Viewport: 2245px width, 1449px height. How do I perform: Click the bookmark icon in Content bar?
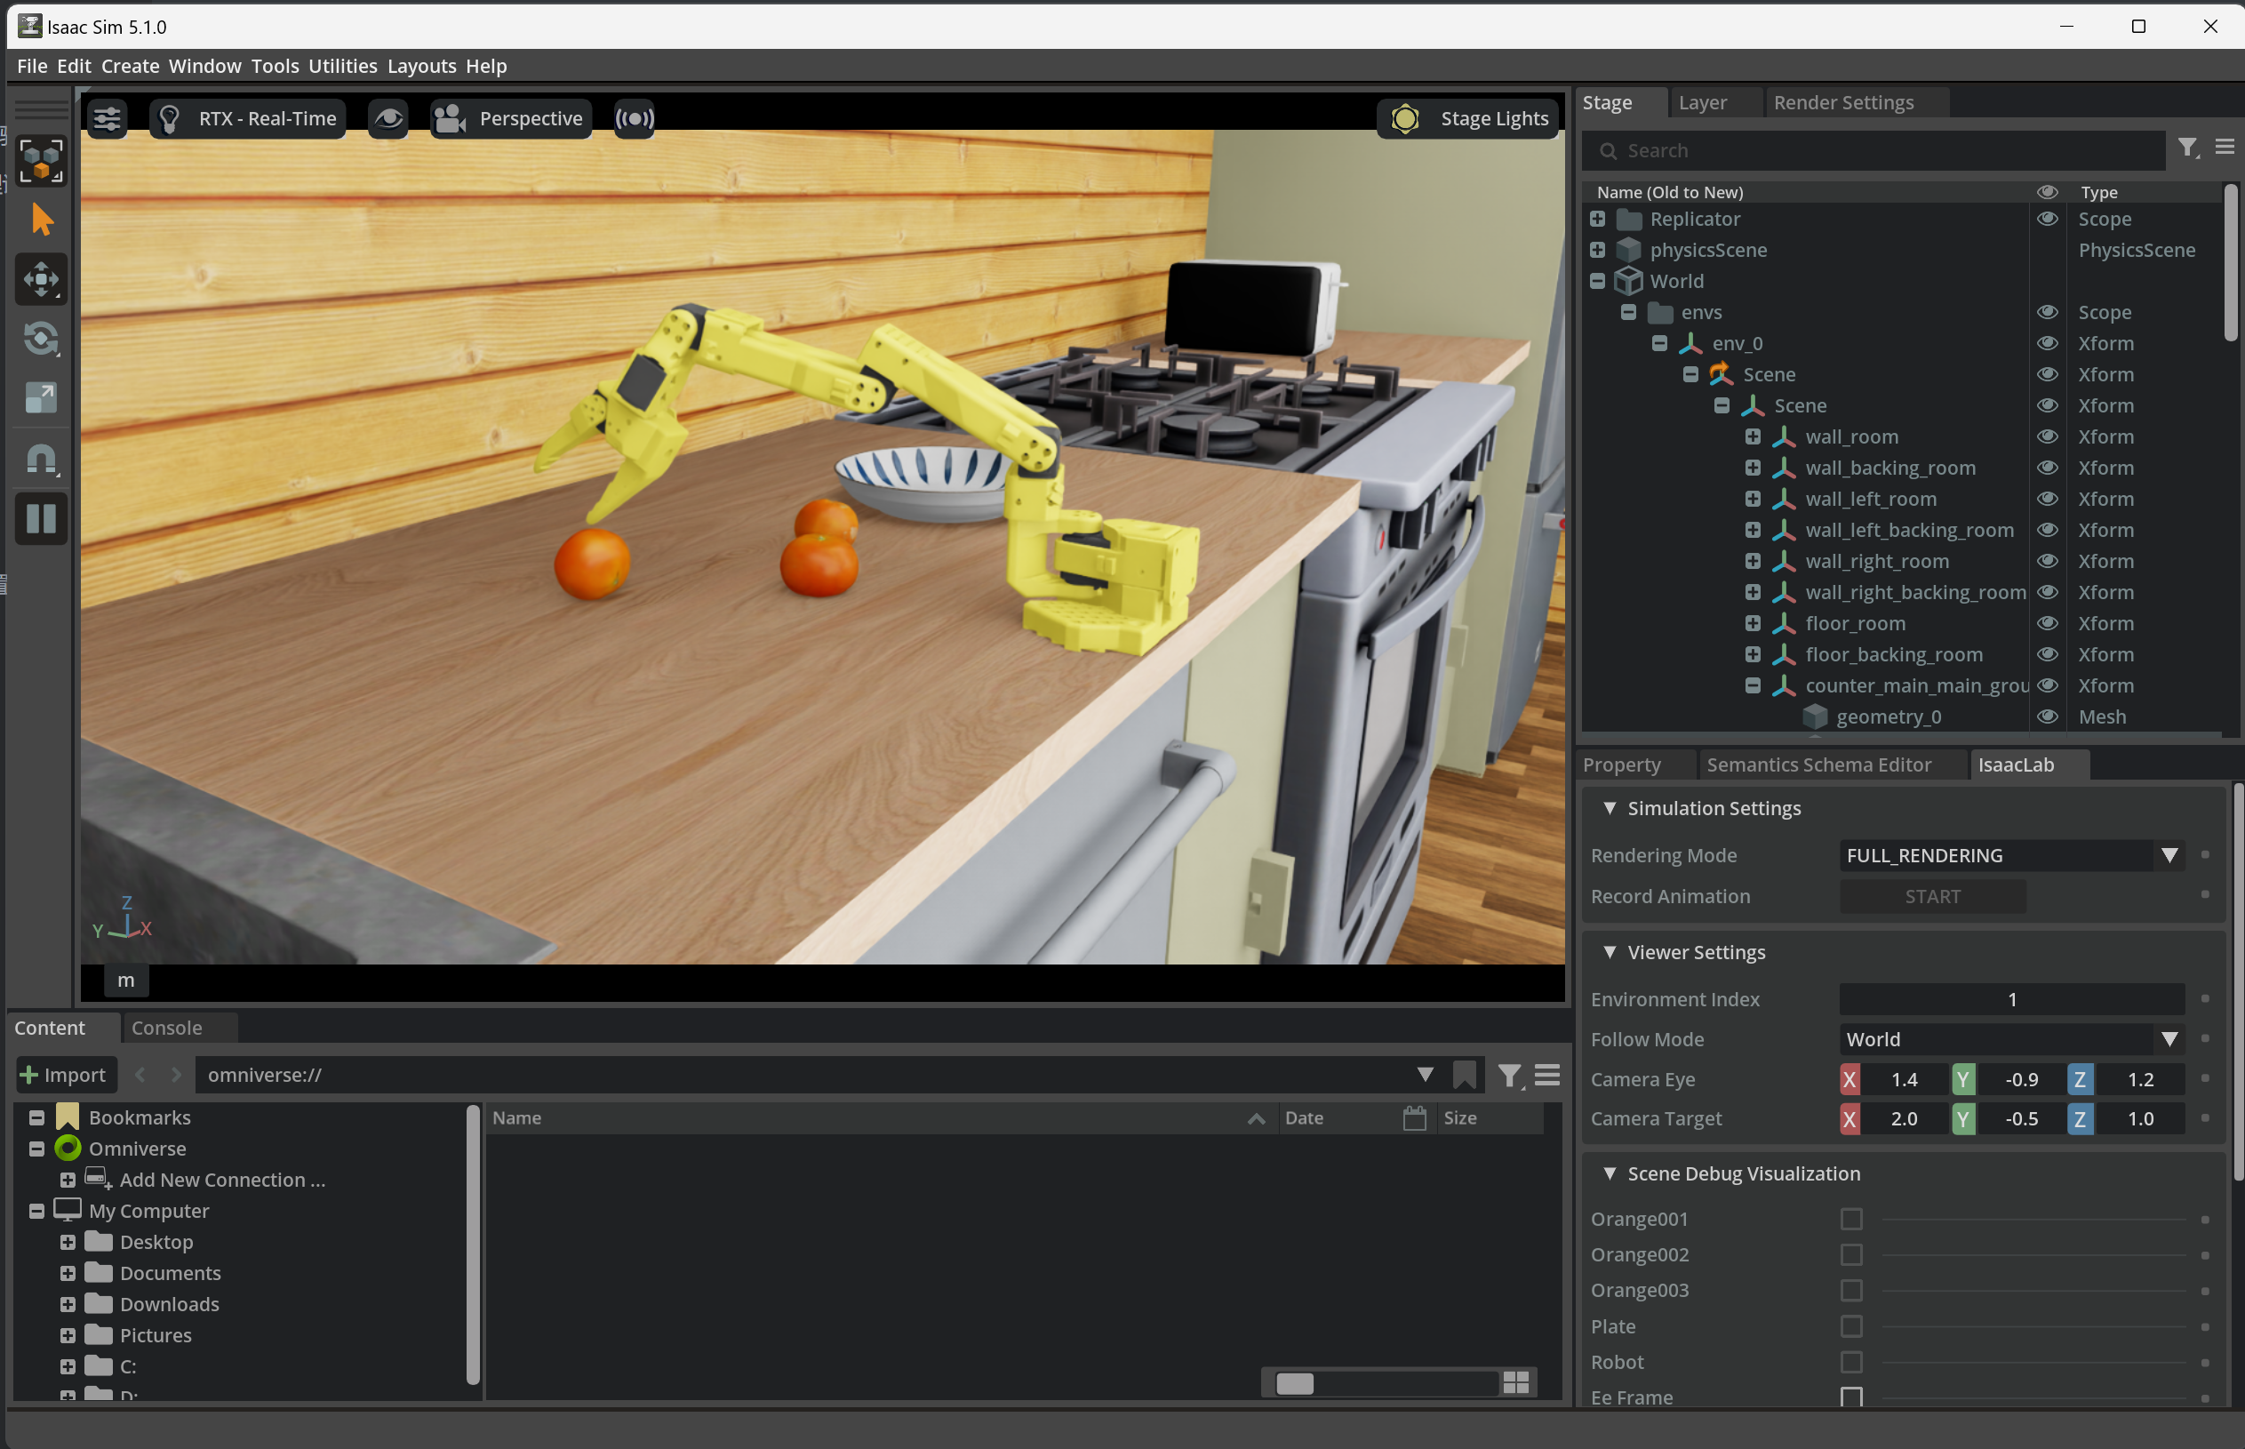pyautogui.click(x=1464, y=1075)
